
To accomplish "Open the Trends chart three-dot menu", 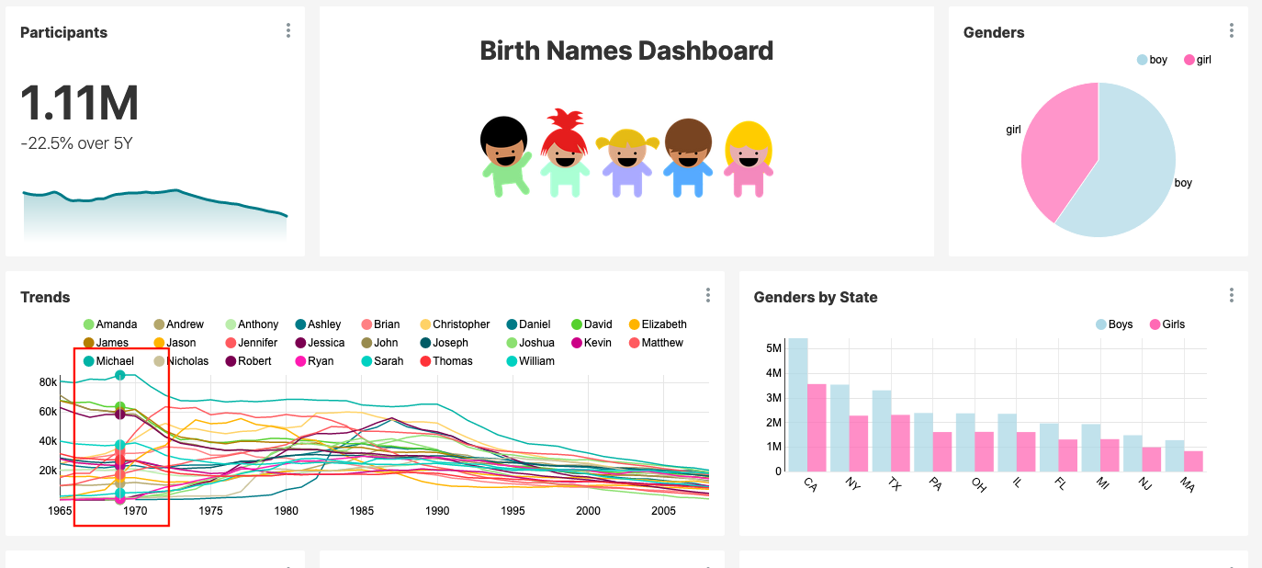I will [708, 295].
